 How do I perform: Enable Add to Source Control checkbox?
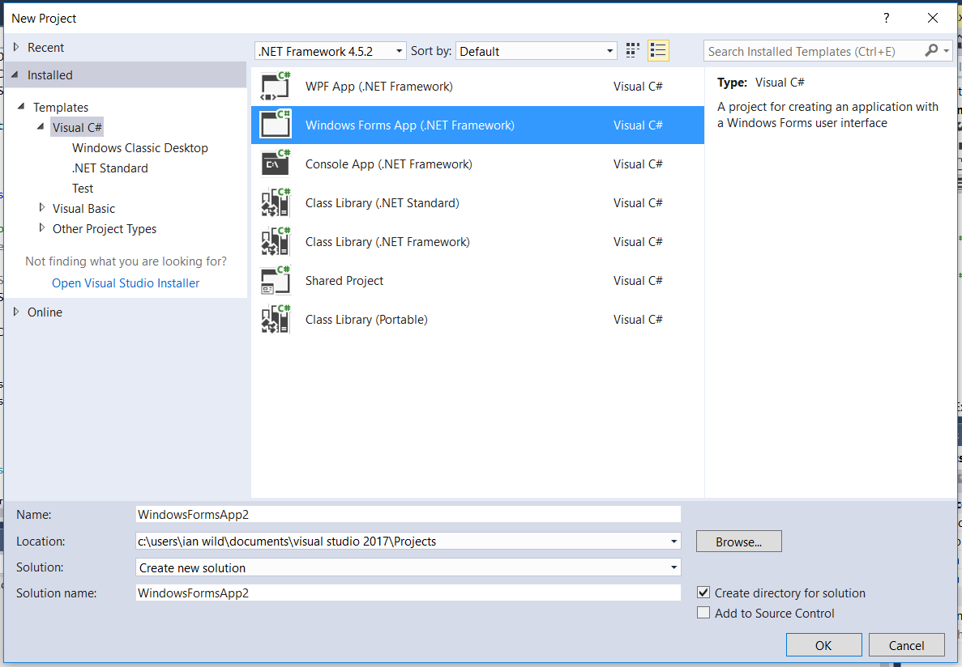(703, 613)
